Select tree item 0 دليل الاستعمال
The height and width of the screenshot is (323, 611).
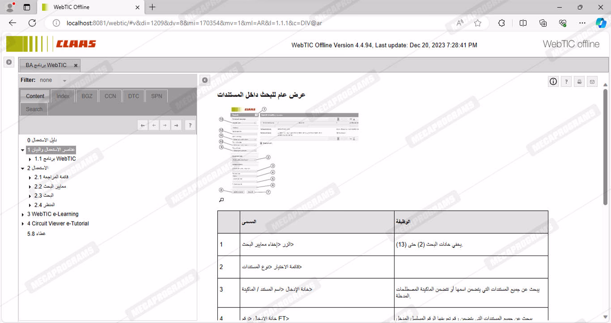click(x=42, y=140)
